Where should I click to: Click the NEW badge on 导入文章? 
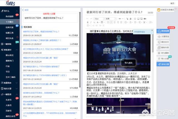[x=170, y=57]
